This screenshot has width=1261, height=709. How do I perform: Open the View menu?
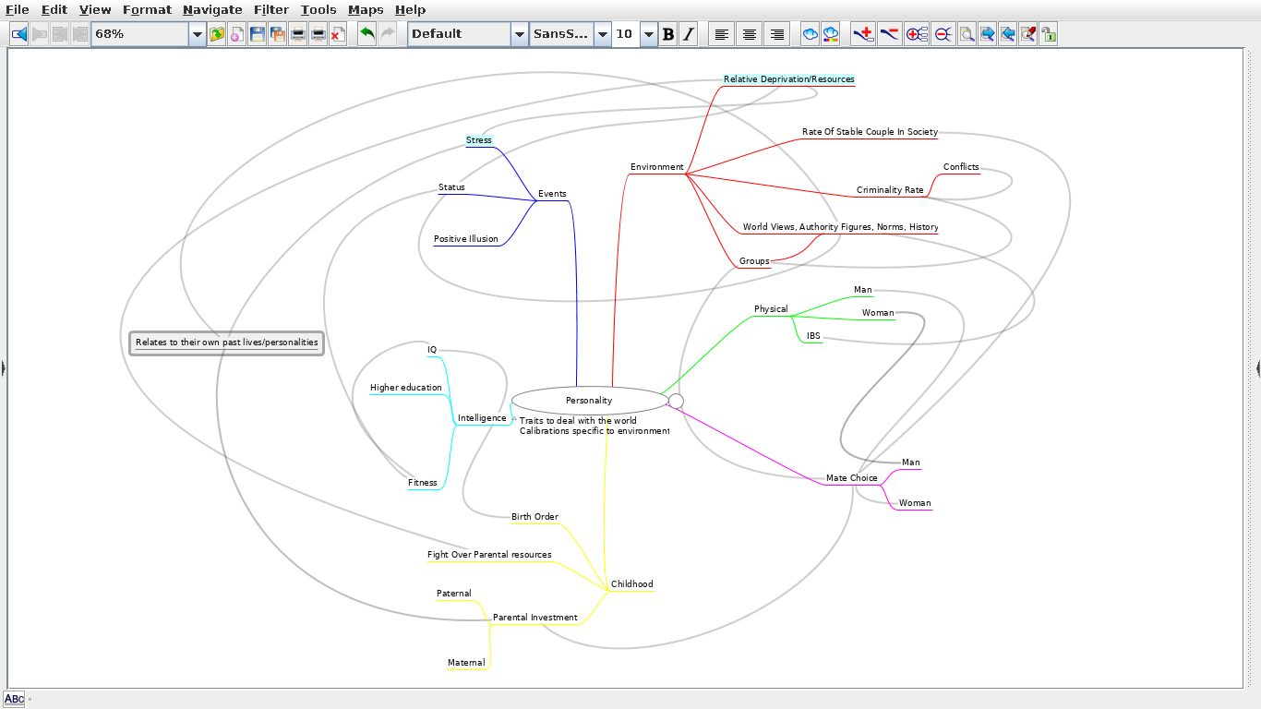[95, 10]
